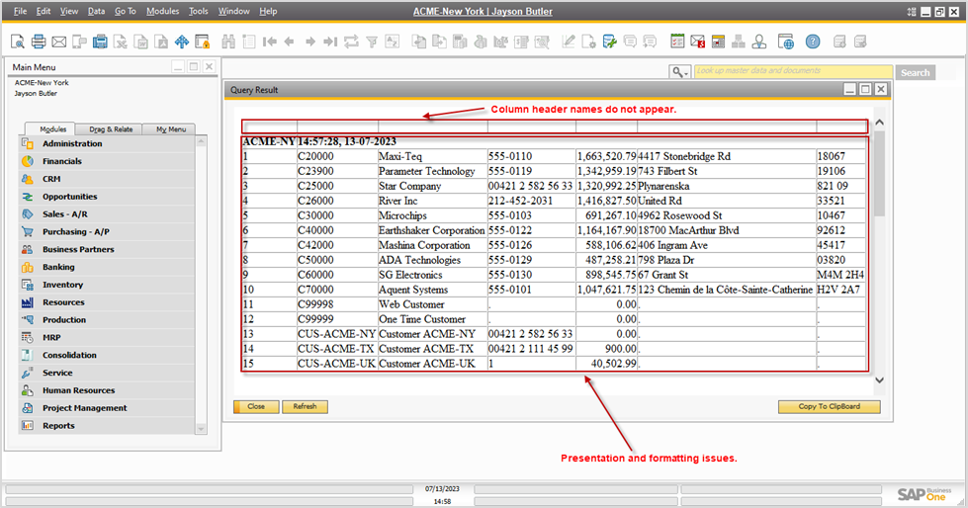Expand the Sales - A/R module
The width and height of the screenshot is (968, 508).
(x=64, y=213)
